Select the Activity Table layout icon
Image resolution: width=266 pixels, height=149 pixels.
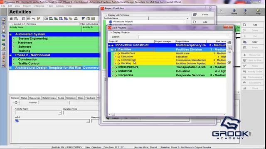click(24, 19)
